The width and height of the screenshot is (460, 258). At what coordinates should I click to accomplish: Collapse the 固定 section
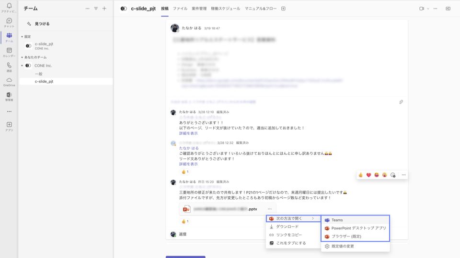click(x=22, y=37)
